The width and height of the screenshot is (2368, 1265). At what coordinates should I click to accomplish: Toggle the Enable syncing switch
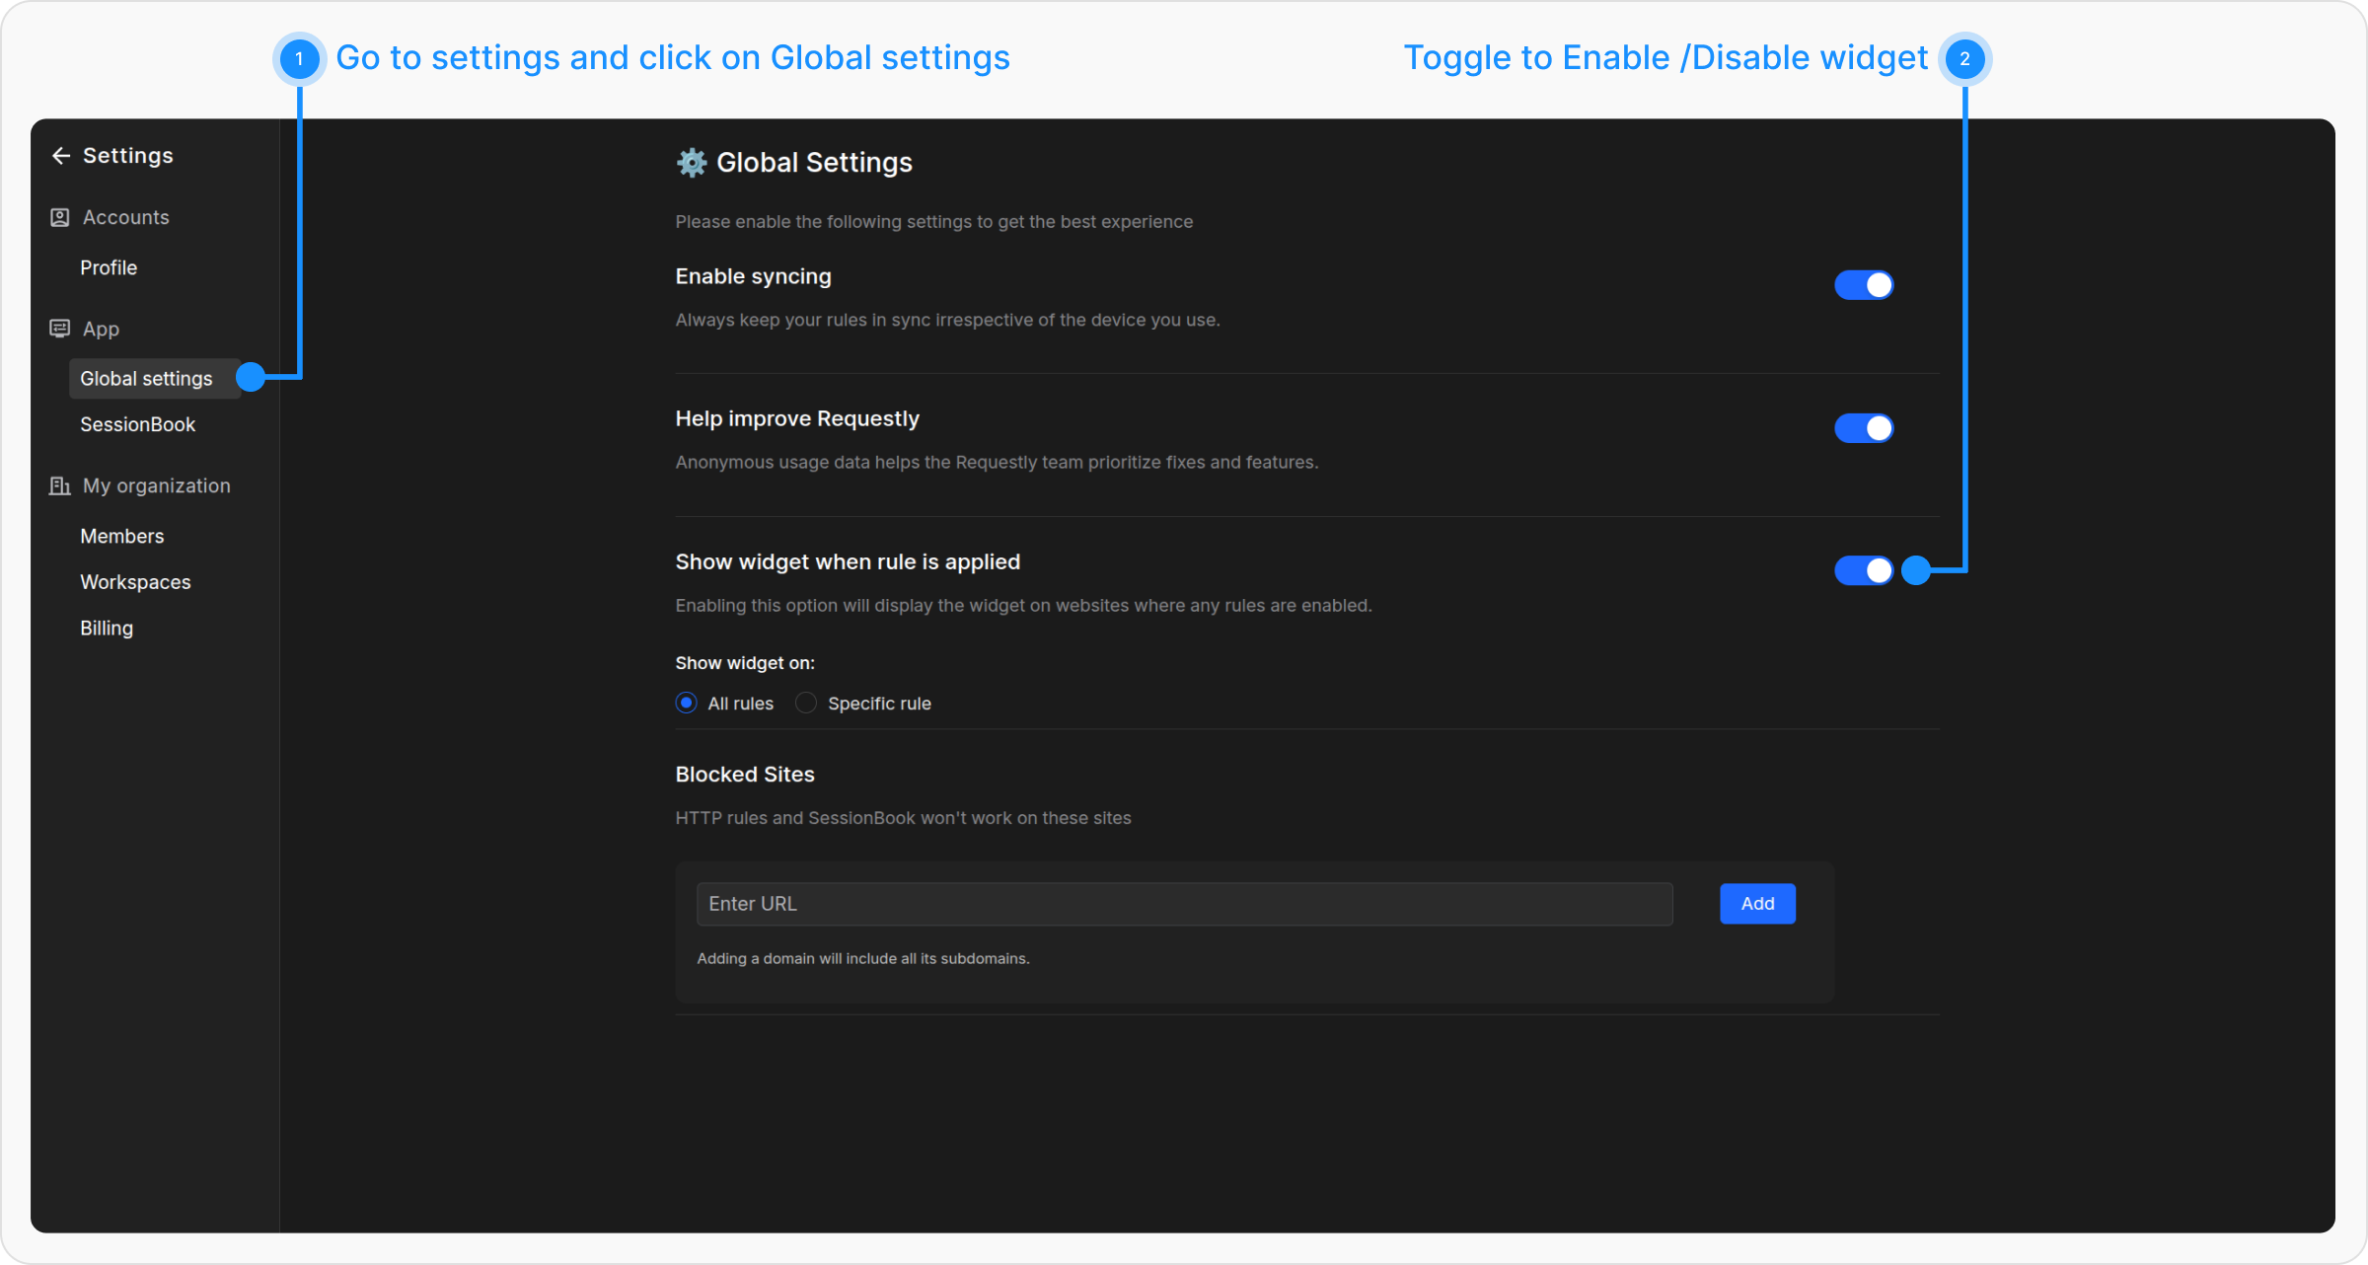pos(1863,285)
